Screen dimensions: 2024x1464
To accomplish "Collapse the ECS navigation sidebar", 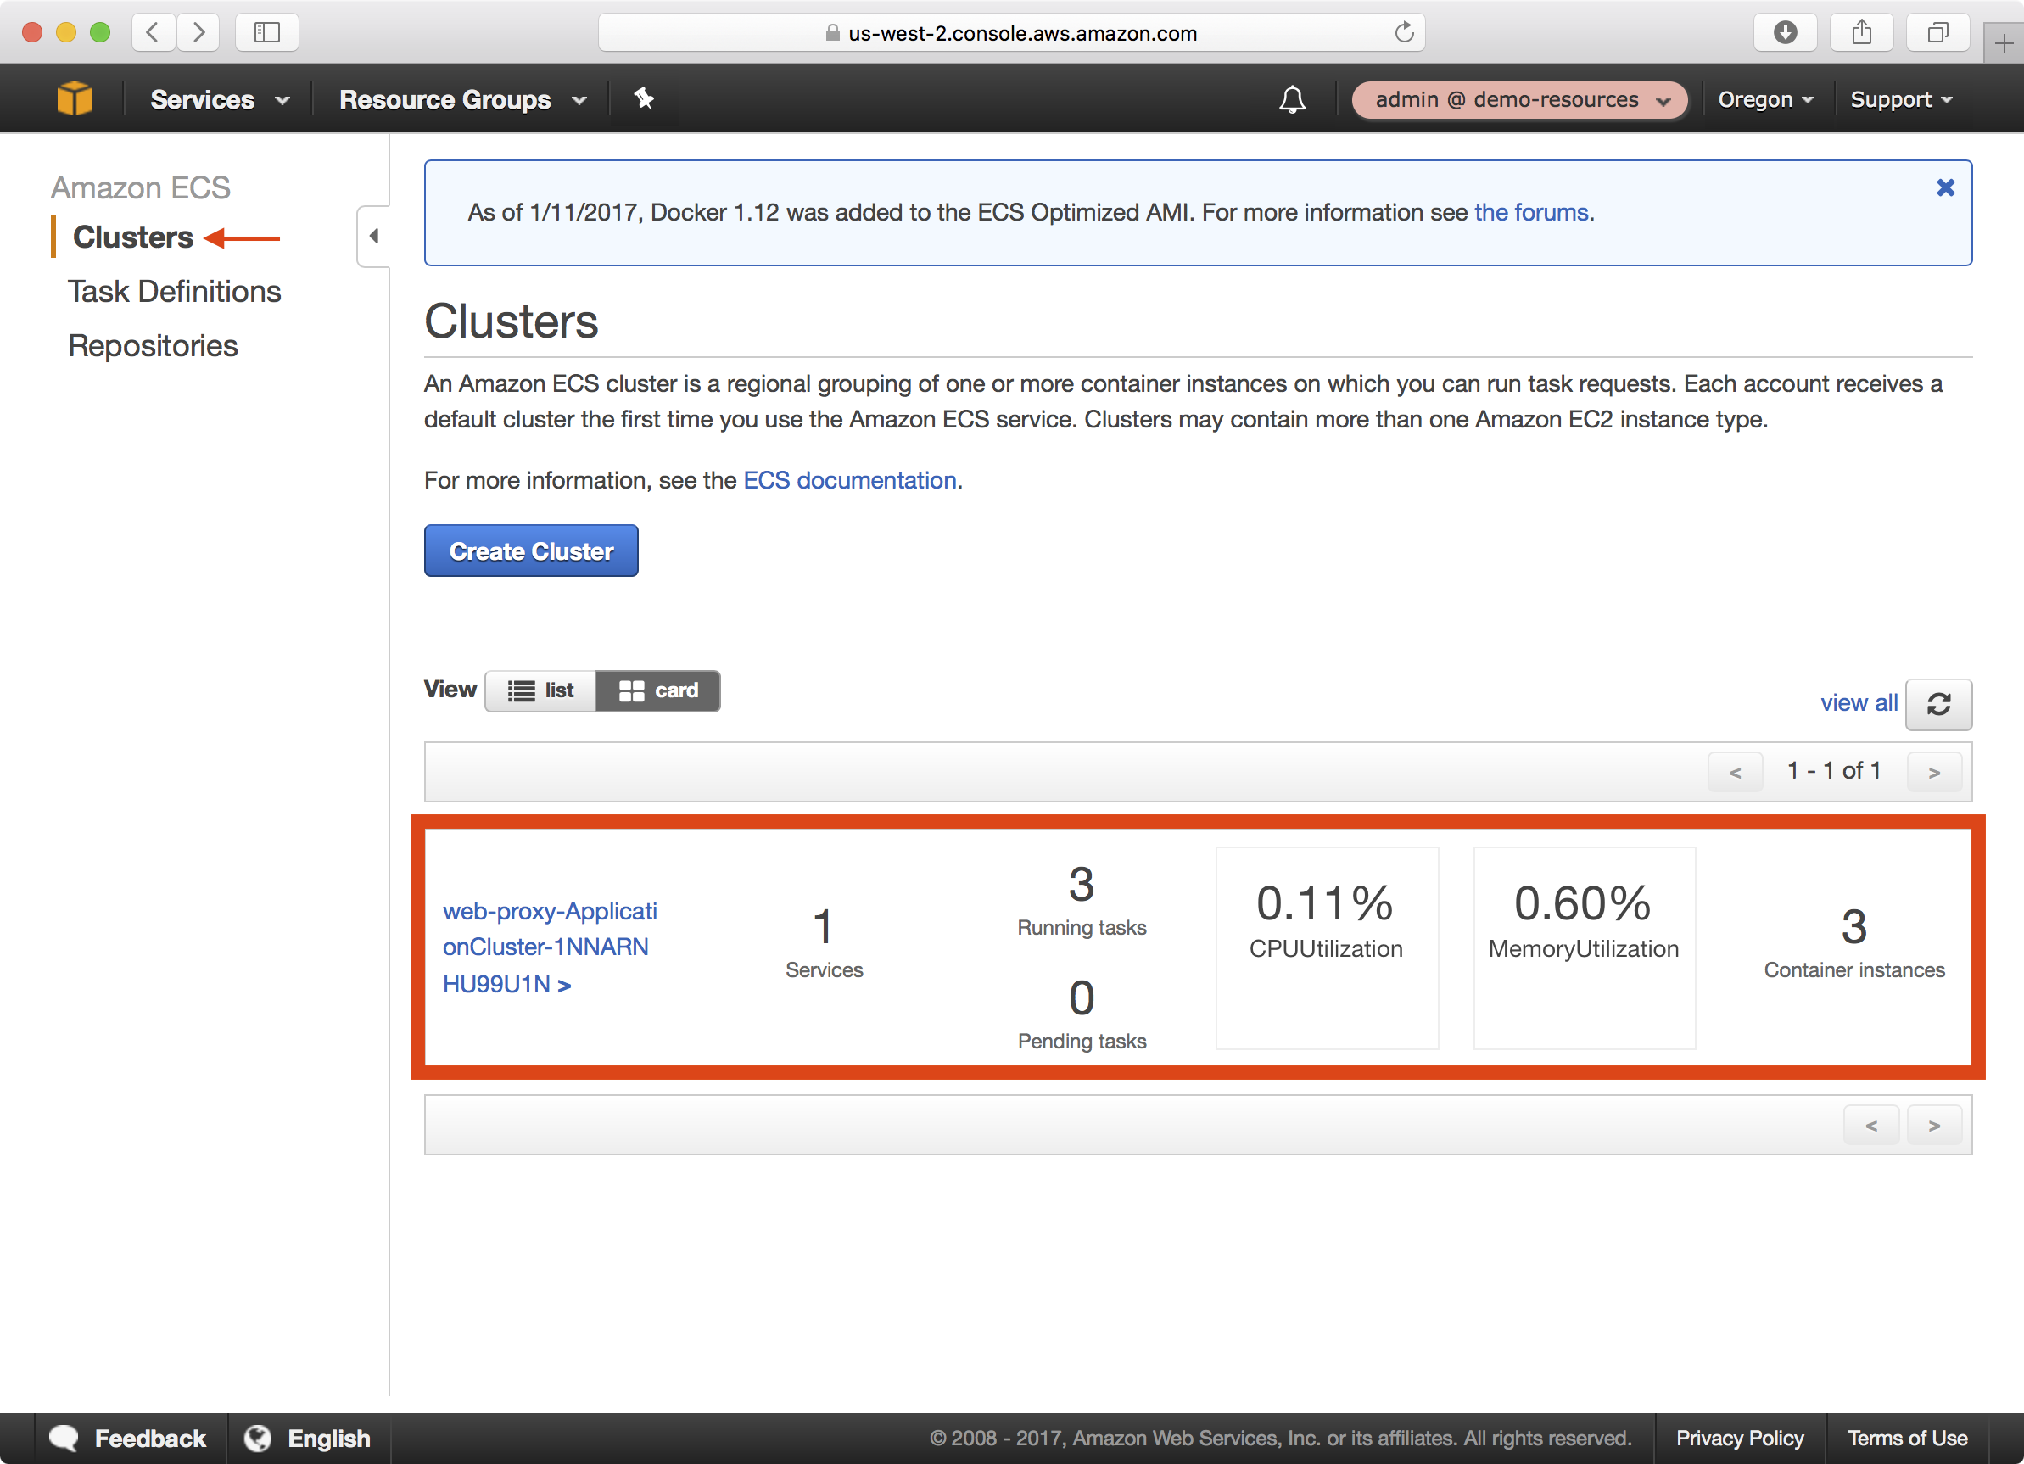I will point(374,237).
